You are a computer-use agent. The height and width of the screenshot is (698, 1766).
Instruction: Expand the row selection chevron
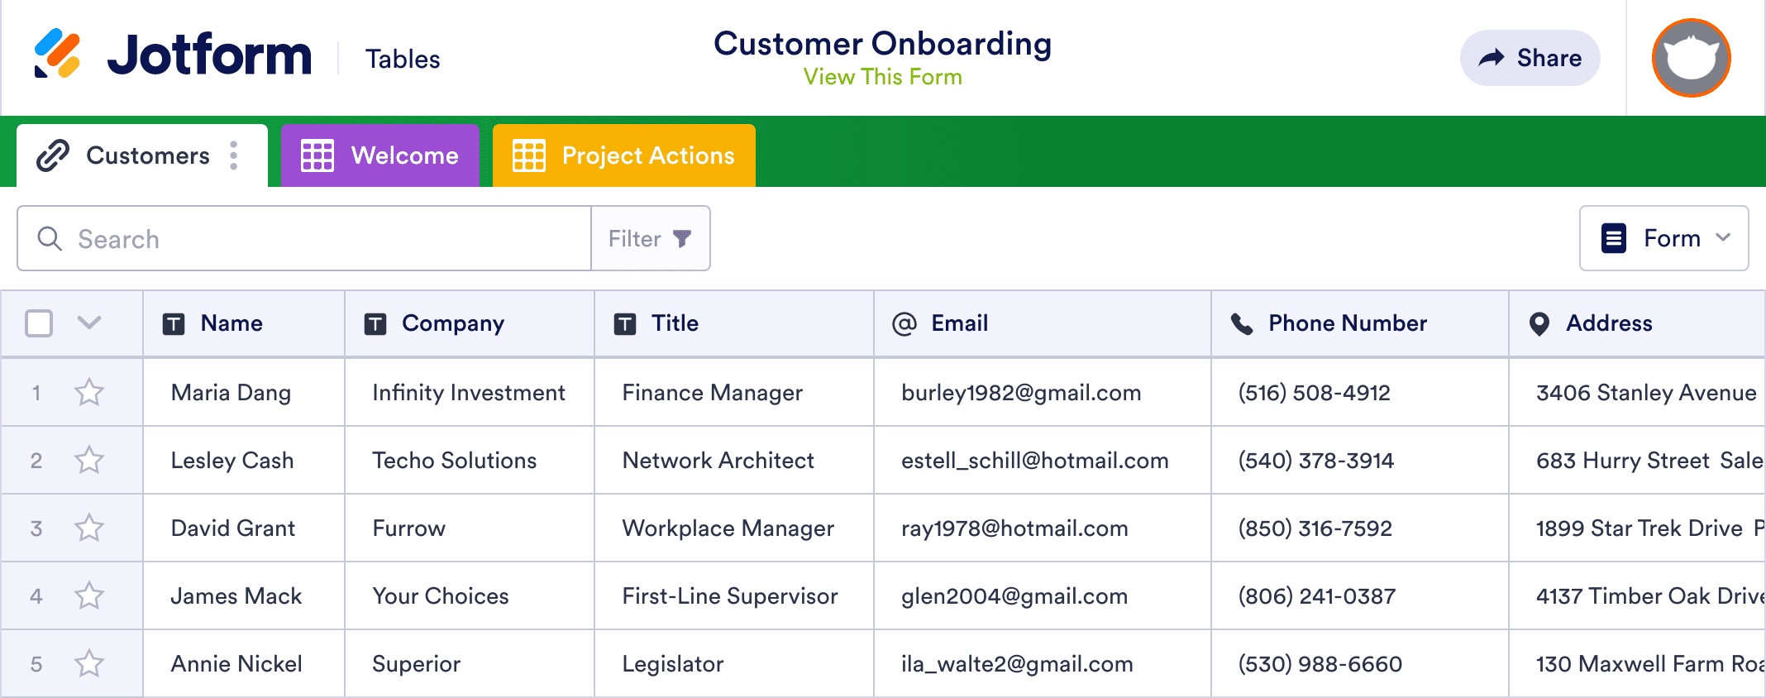[x=89, y=323]
